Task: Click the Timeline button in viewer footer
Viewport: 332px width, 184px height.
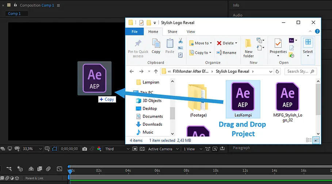Action: coord(222,149)
